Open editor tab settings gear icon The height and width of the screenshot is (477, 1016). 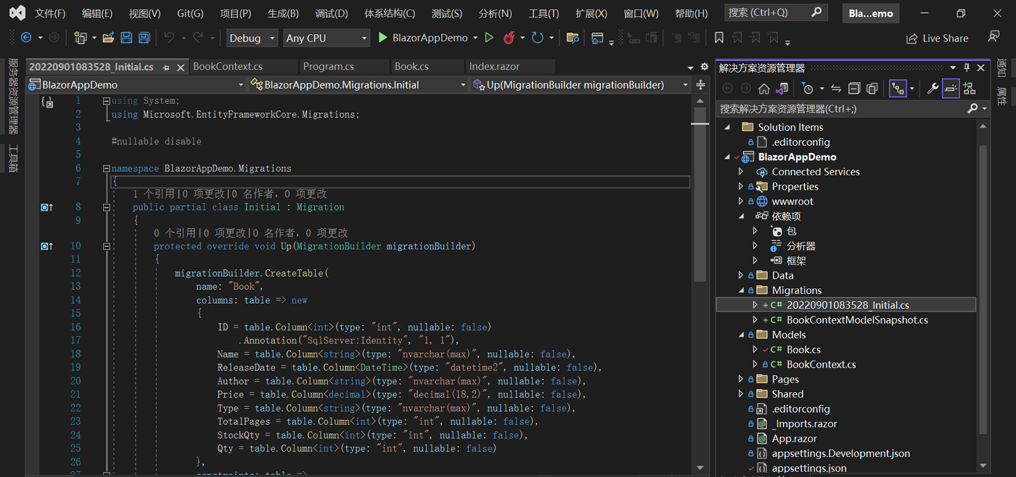click(704, 67)
